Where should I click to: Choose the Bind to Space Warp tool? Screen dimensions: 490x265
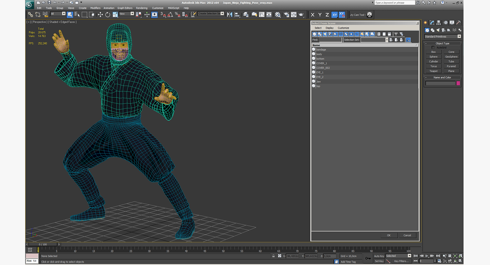click(x=45, y=15)
